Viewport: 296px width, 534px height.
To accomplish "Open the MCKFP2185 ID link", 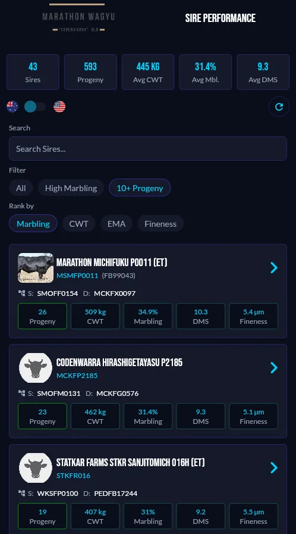I will [77, 376].
